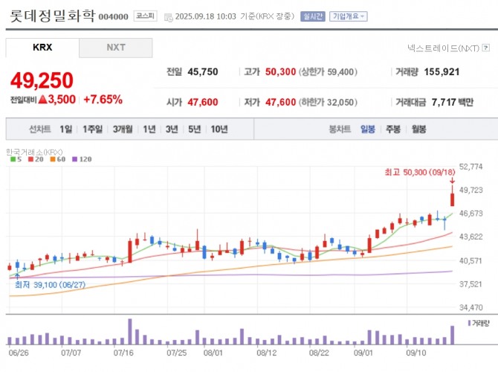Select the 월봉 candle chart
Image resolution: width=498 pixels, height=372 pixels.
coord(418,129)
